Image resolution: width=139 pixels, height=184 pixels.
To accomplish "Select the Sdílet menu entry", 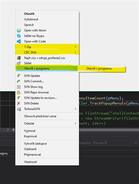I will click(47, 63).
